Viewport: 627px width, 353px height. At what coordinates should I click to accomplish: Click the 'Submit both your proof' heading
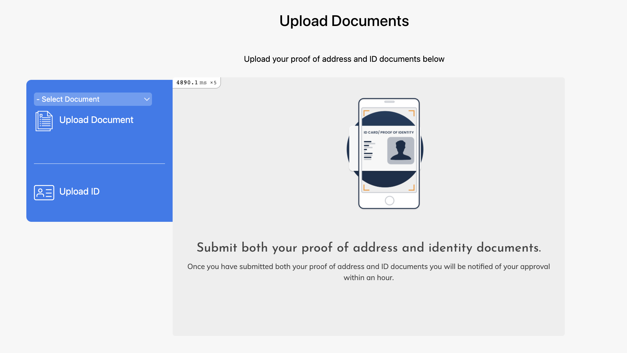[x=369, y=247]
